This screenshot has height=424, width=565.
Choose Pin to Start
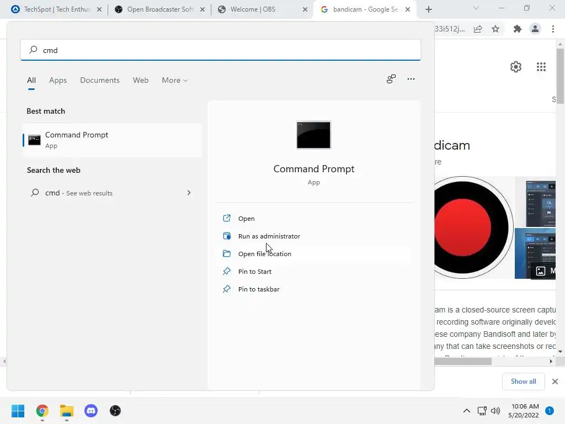click(313, 271)
